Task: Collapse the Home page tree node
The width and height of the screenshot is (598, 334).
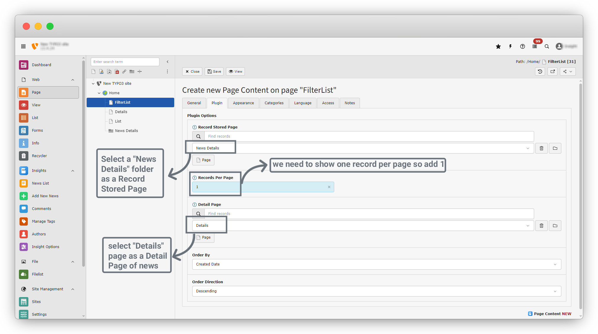Action: [99, 93]
